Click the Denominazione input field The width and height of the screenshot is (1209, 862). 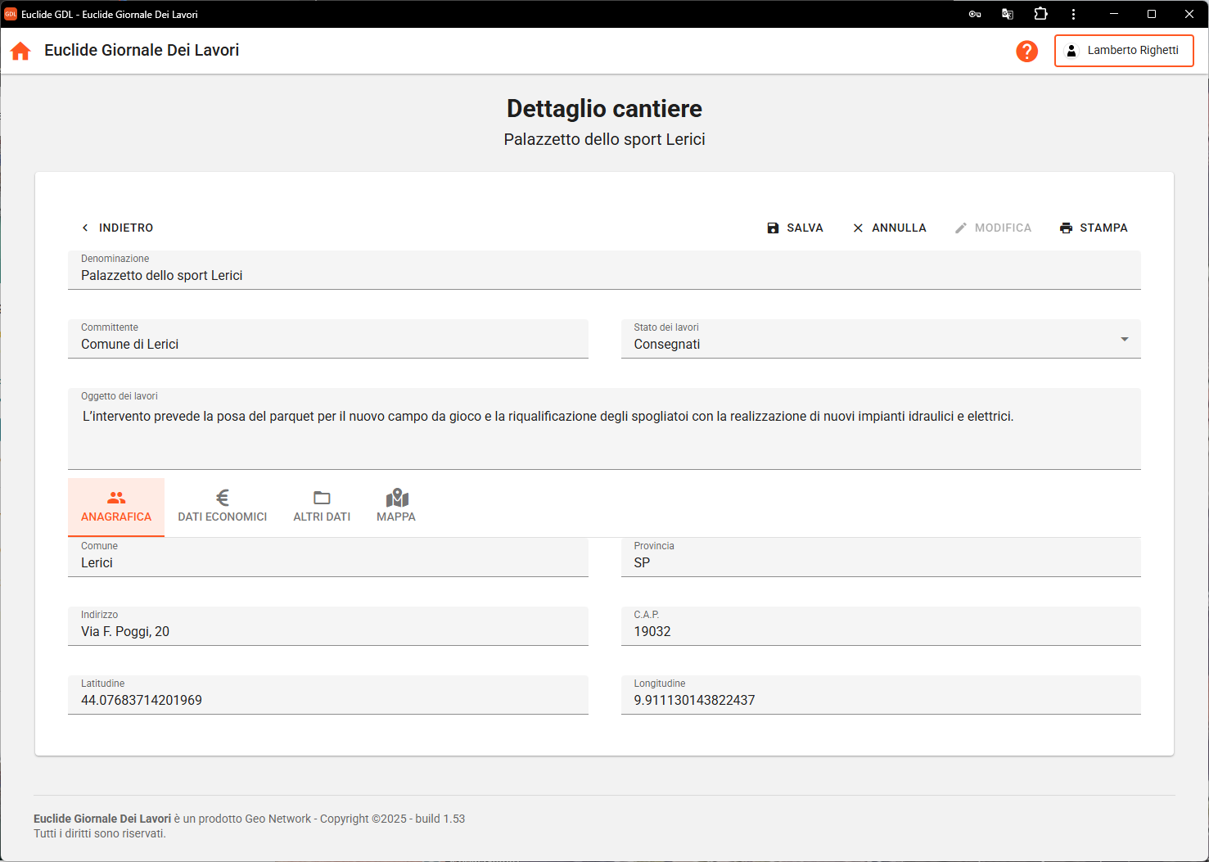[603, 276]
